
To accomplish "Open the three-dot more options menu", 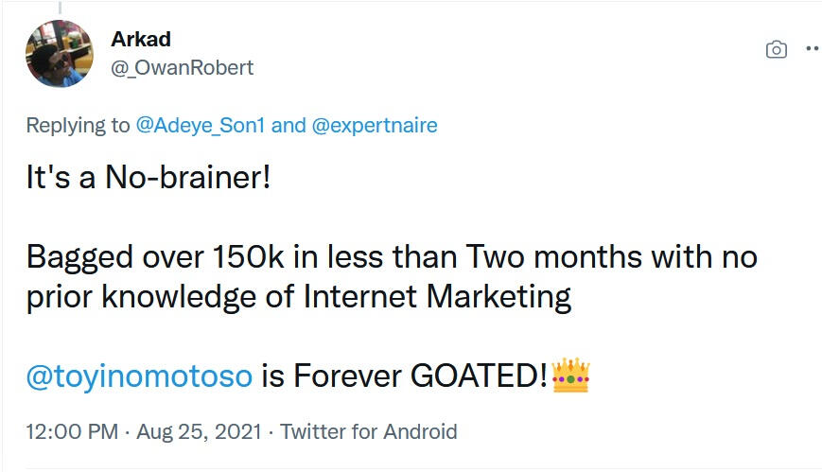I will pyautogui.click(x=812, y=48).
